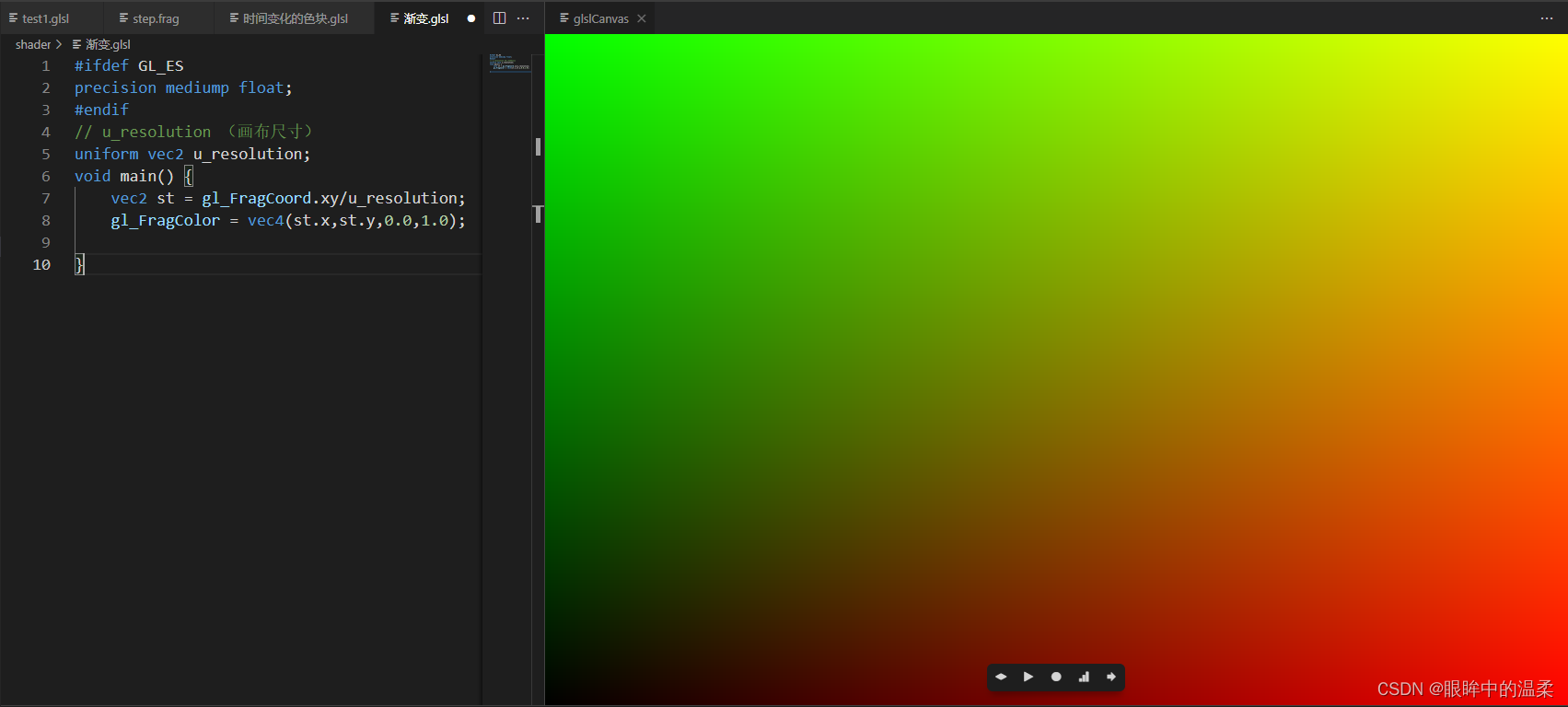The image size is (1568, 707).
Task: Click the code minimap preview
Action: [509, 63]
